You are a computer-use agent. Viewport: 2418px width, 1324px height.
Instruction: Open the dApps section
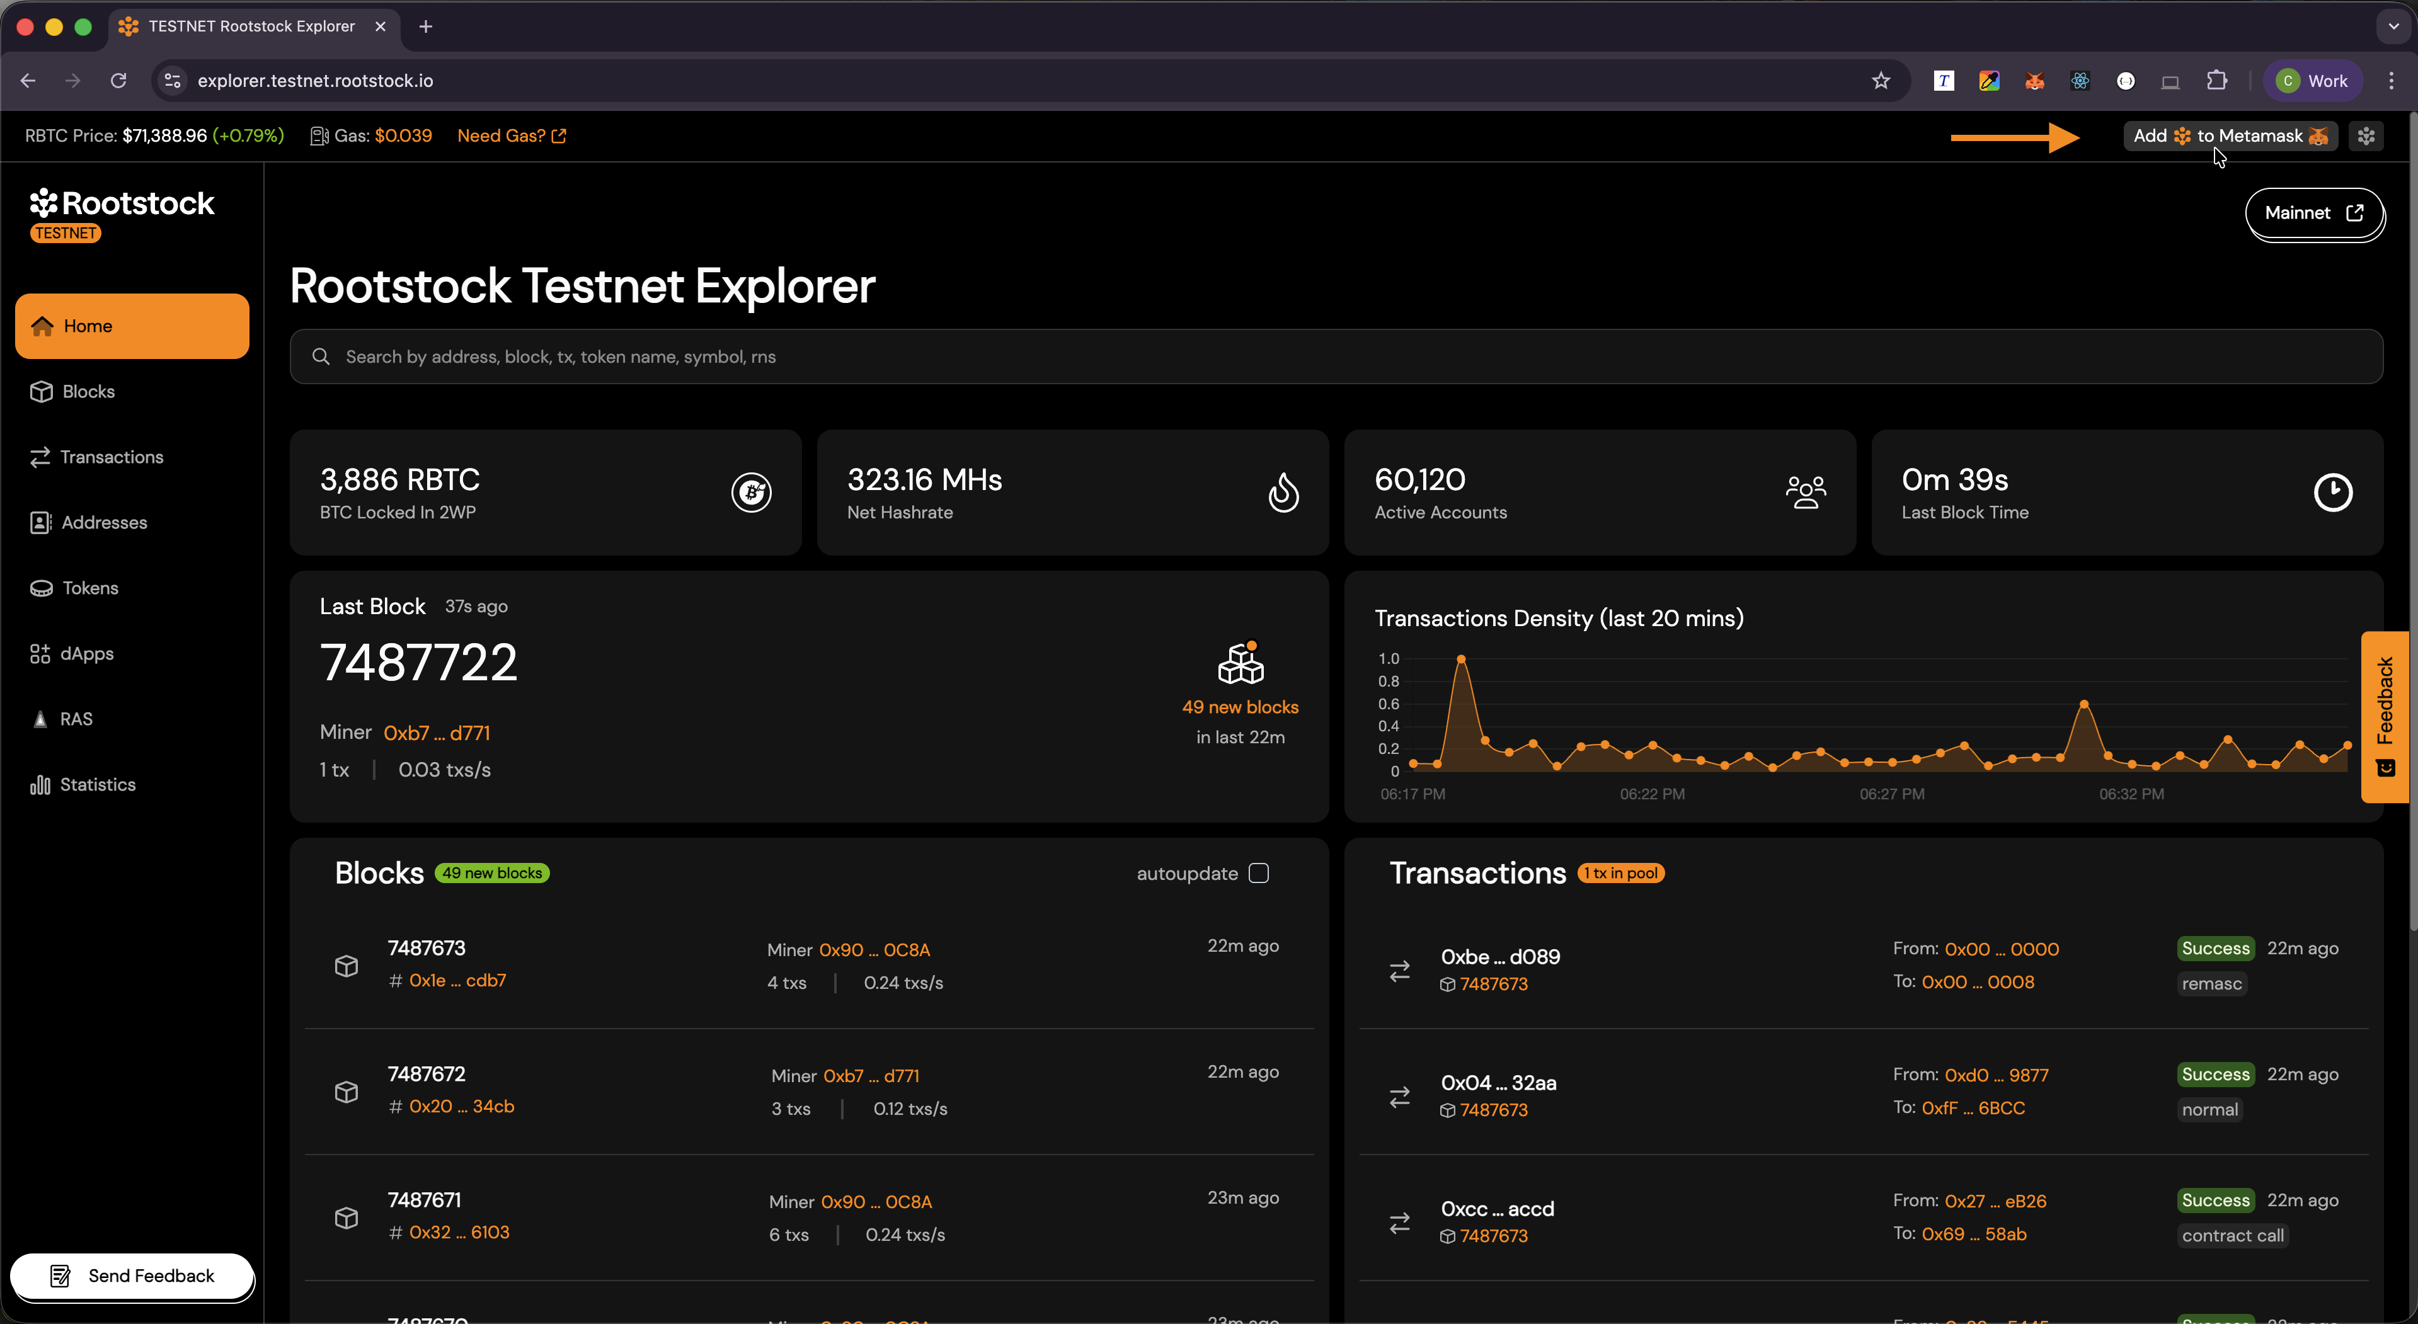tap(86, 653)
